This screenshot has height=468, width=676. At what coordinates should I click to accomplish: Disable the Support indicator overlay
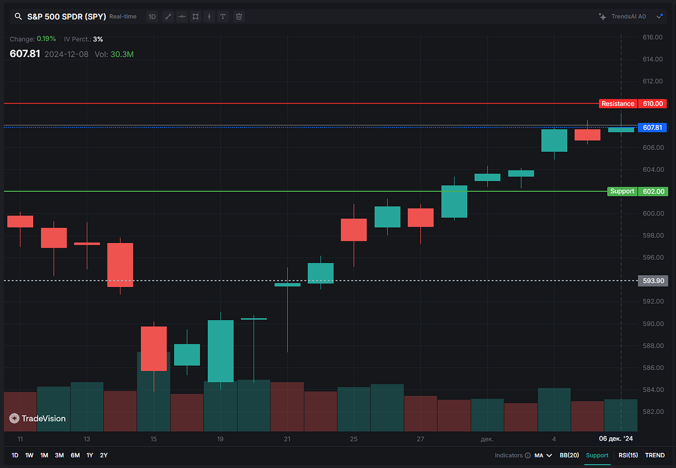(597, 455)
